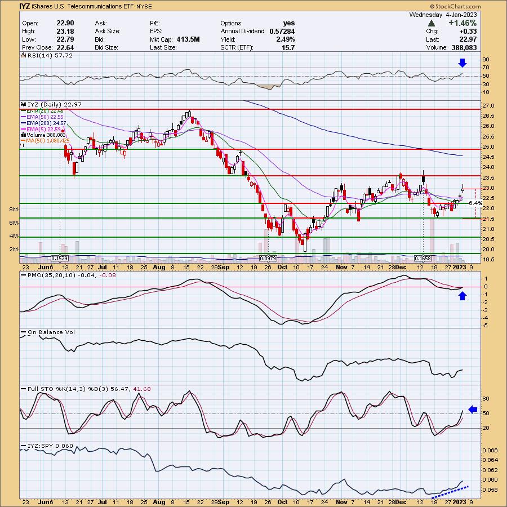This screenshot has height=507, width=507.
Task: Click the On Balance Vol label
Action: [x=51, y=332]
